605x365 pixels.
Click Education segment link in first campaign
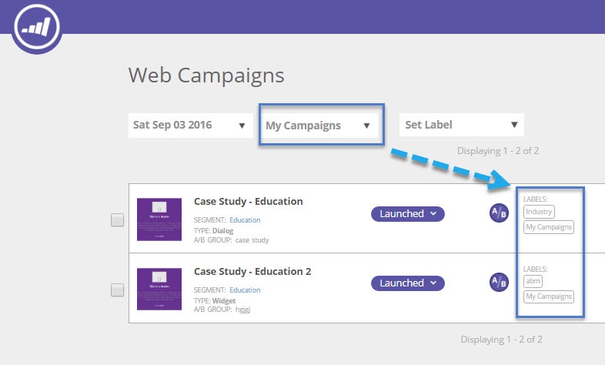point(245,220)
